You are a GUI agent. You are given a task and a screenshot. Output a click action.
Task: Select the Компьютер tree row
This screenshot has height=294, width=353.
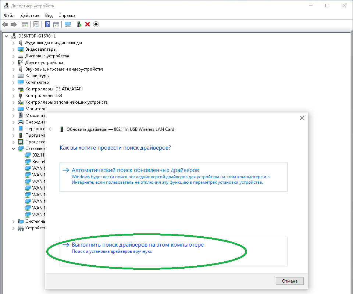point(37,82)
